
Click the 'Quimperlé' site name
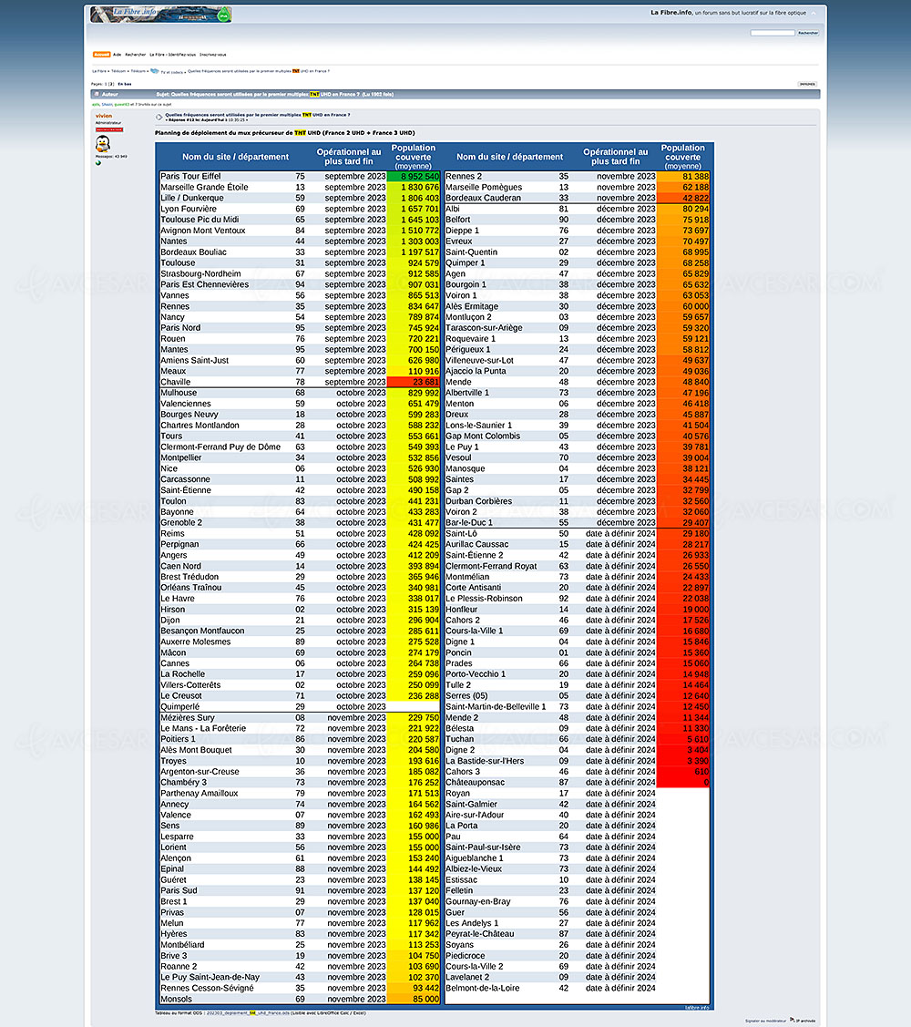(180, 707)
